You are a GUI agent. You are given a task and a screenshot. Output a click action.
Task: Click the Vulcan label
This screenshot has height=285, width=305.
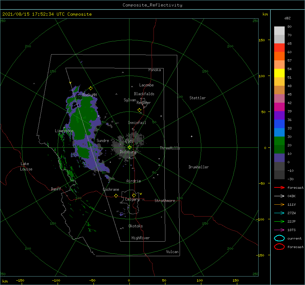tap(172, 252)
